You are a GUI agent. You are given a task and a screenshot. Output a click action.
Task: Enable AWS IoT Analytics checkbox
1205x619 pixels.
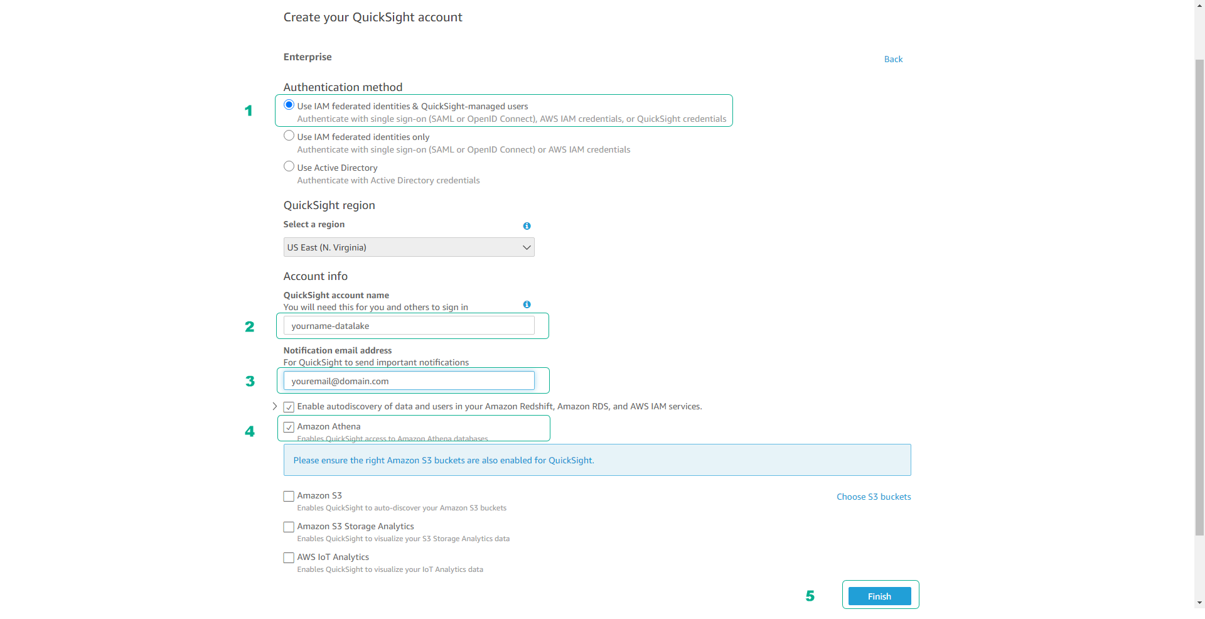pos(289,557)
